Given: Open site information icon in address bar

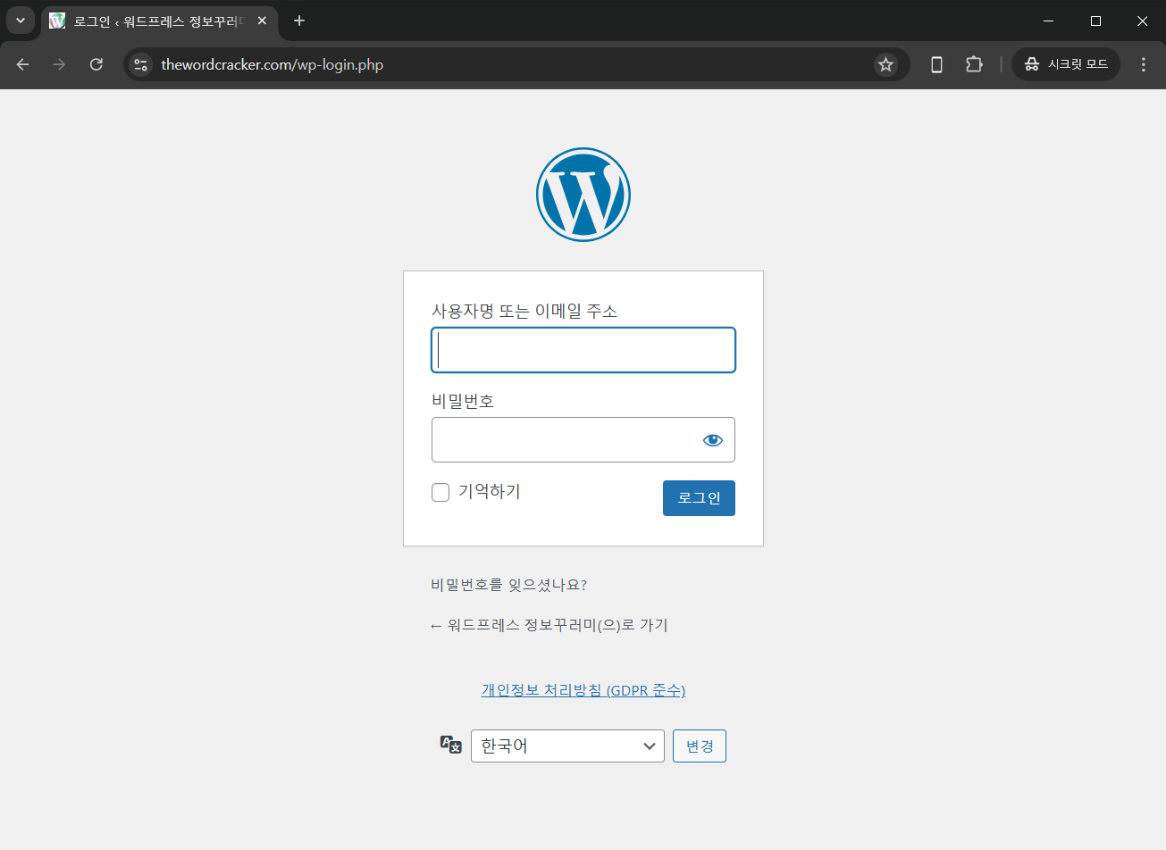Looking at the screenshot, I should [141, 64].
